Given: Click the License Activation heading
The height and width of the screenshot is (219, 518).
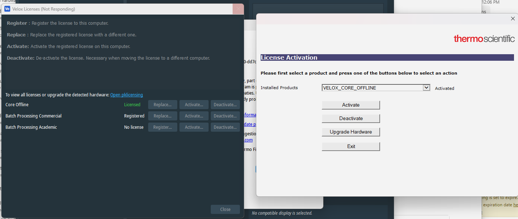Looking at the screenshot, I should [x=289, y=57].
